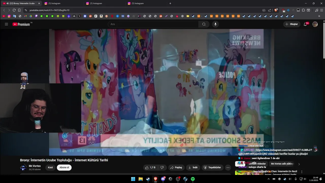Open Brave Shields lion icon
Screen dimensions: 325x183
click(276, 10)
